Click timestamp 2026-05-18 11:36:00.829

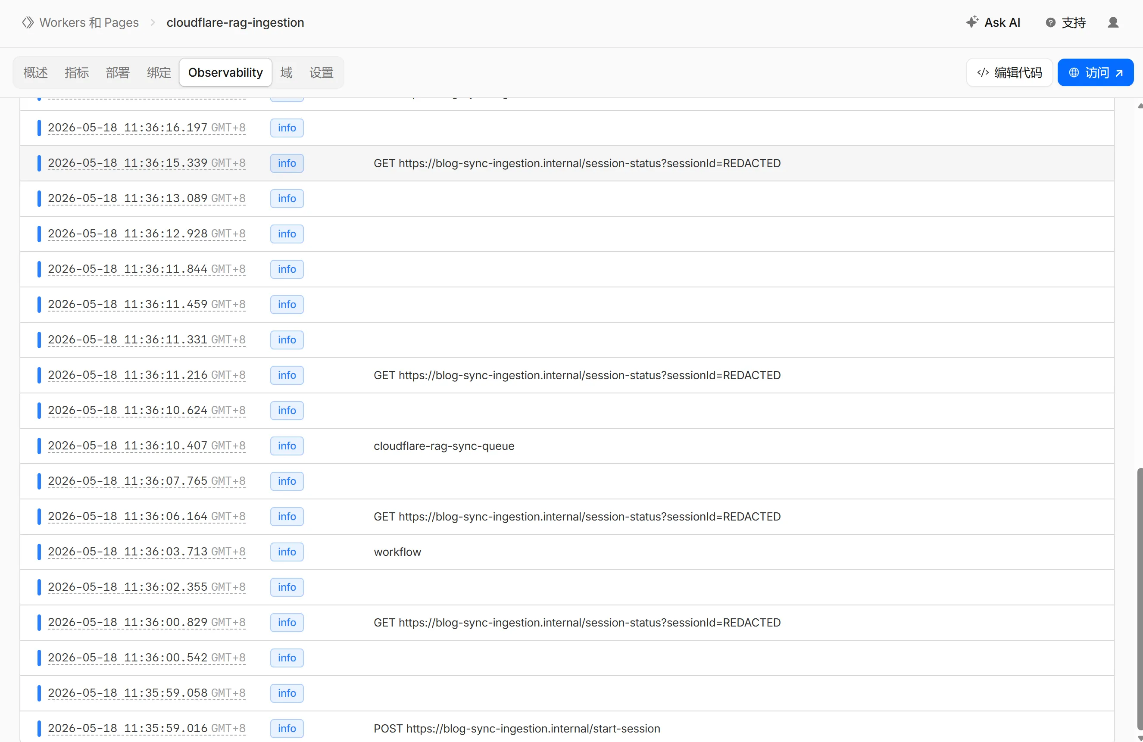coord(147,622)
